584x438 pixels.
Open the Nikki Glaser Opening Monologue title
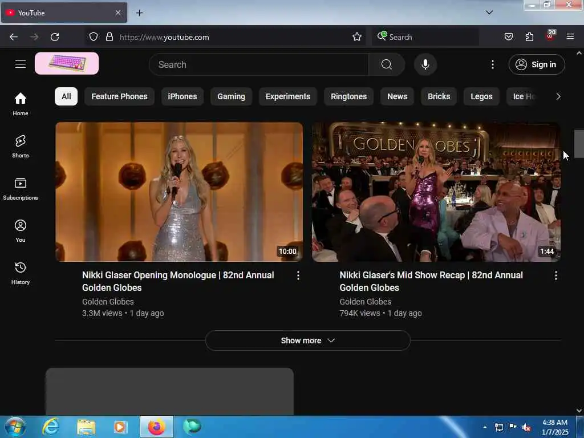tap(178, 281)
